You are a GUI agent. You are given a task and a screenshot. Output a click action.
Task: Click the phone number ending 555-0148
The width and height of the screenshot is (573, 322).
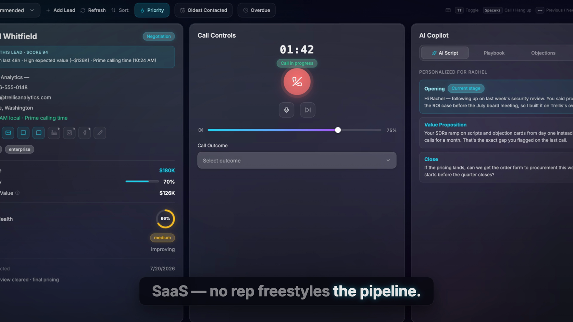(14, 87)
